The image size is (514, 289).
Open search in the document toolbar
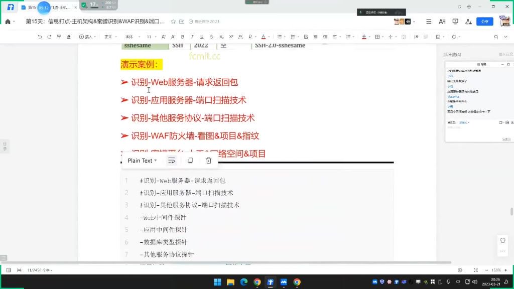496,37
